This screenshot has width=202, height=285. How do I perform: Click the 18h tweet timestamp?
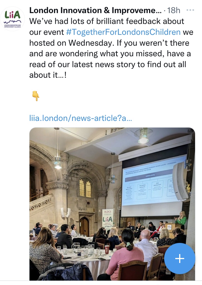174,11
